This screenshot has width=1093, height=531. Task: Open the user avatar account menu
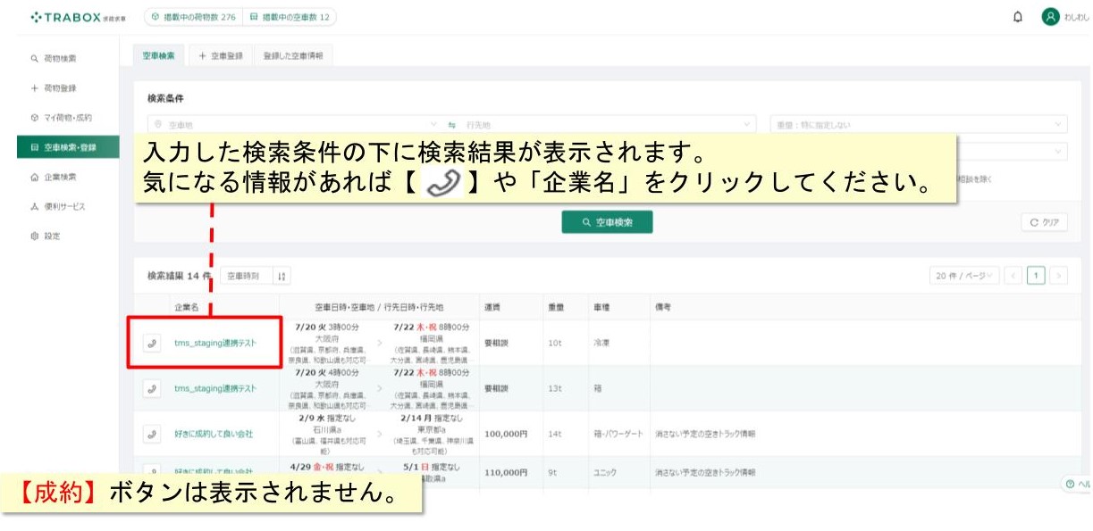[x=1050, y=17]
